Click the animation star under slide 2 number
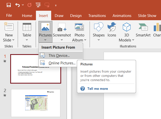The height and width of the screenshot is (119, 161). (5, 95)
